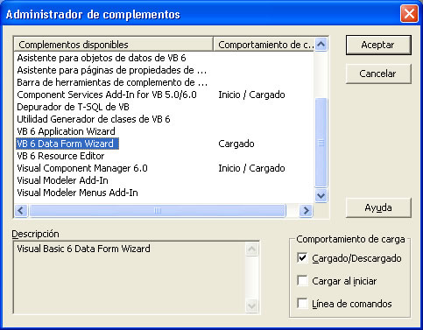Viewport: 423px width, 330px height.
Task: Click the Cancelar button
Action: pos(378,74)
